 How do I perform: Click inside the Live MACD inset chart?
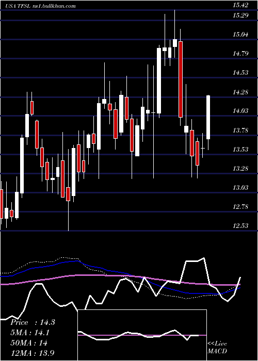click(x=142, y=335)
